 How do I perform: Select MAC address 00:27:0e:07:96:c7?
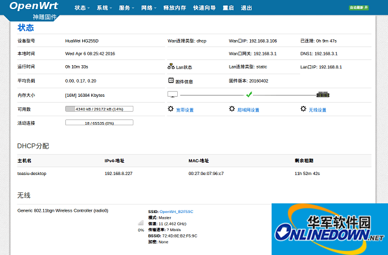pyautogui.click(x=206, y=174)
